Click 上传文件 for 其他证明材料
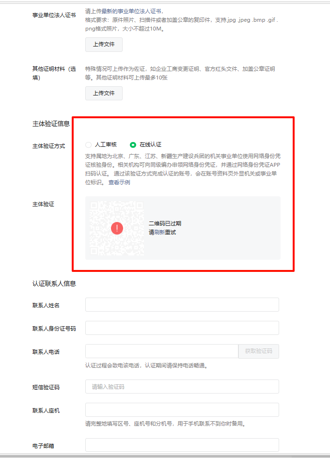 [104, 93]
